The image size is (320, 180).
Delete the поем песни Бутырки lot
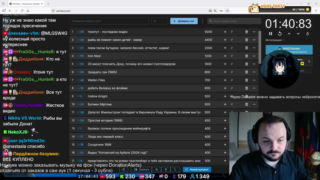point(246,48)
